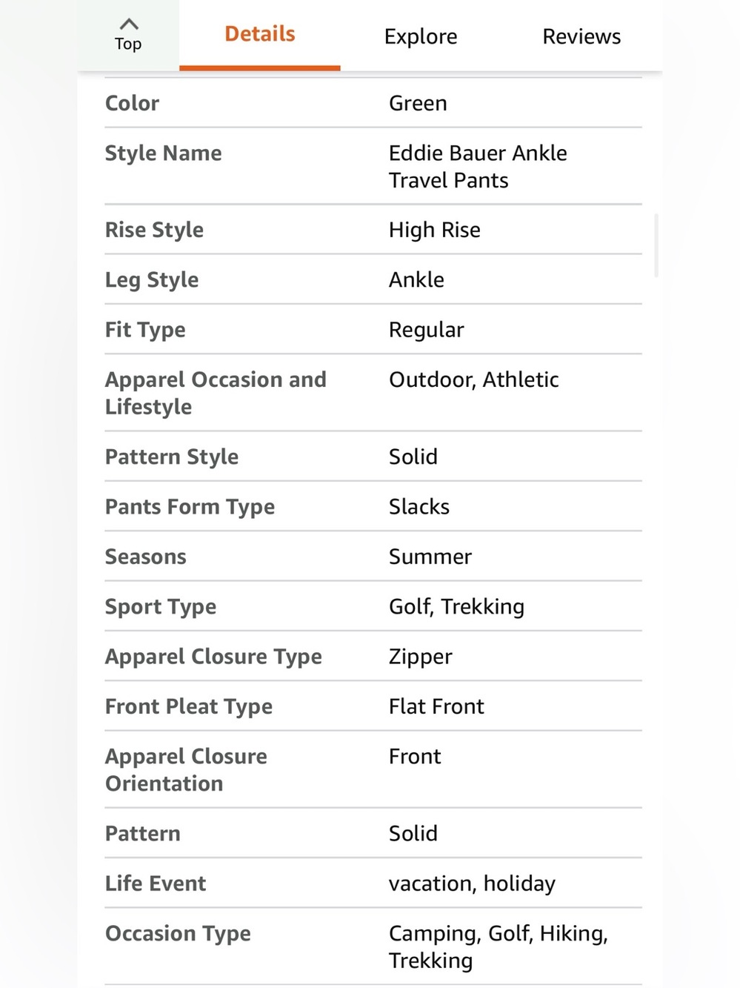Select the High Rise value
Viewport: 740px width, 988px height.
pyautogui.click(x=435, y=230)
